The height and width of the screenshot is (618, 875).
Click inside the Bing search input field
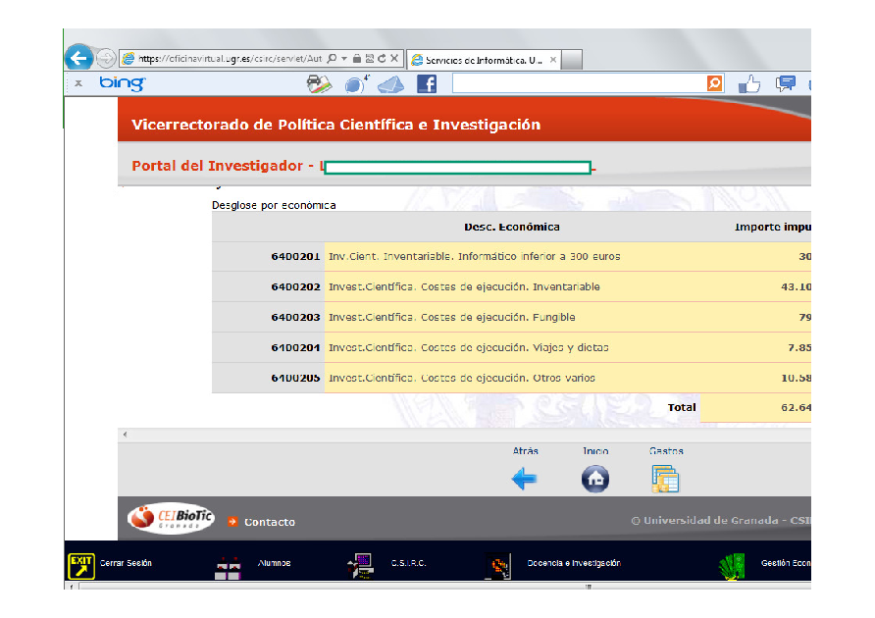(x=579, y=84)
